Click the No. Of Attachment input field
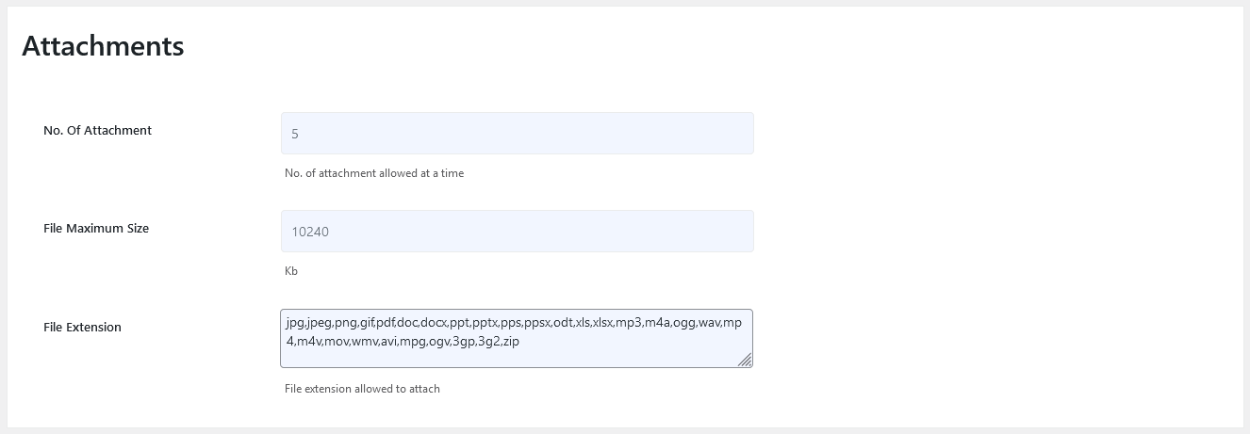The image size is (1250, 434). click(x=517, y=134)
